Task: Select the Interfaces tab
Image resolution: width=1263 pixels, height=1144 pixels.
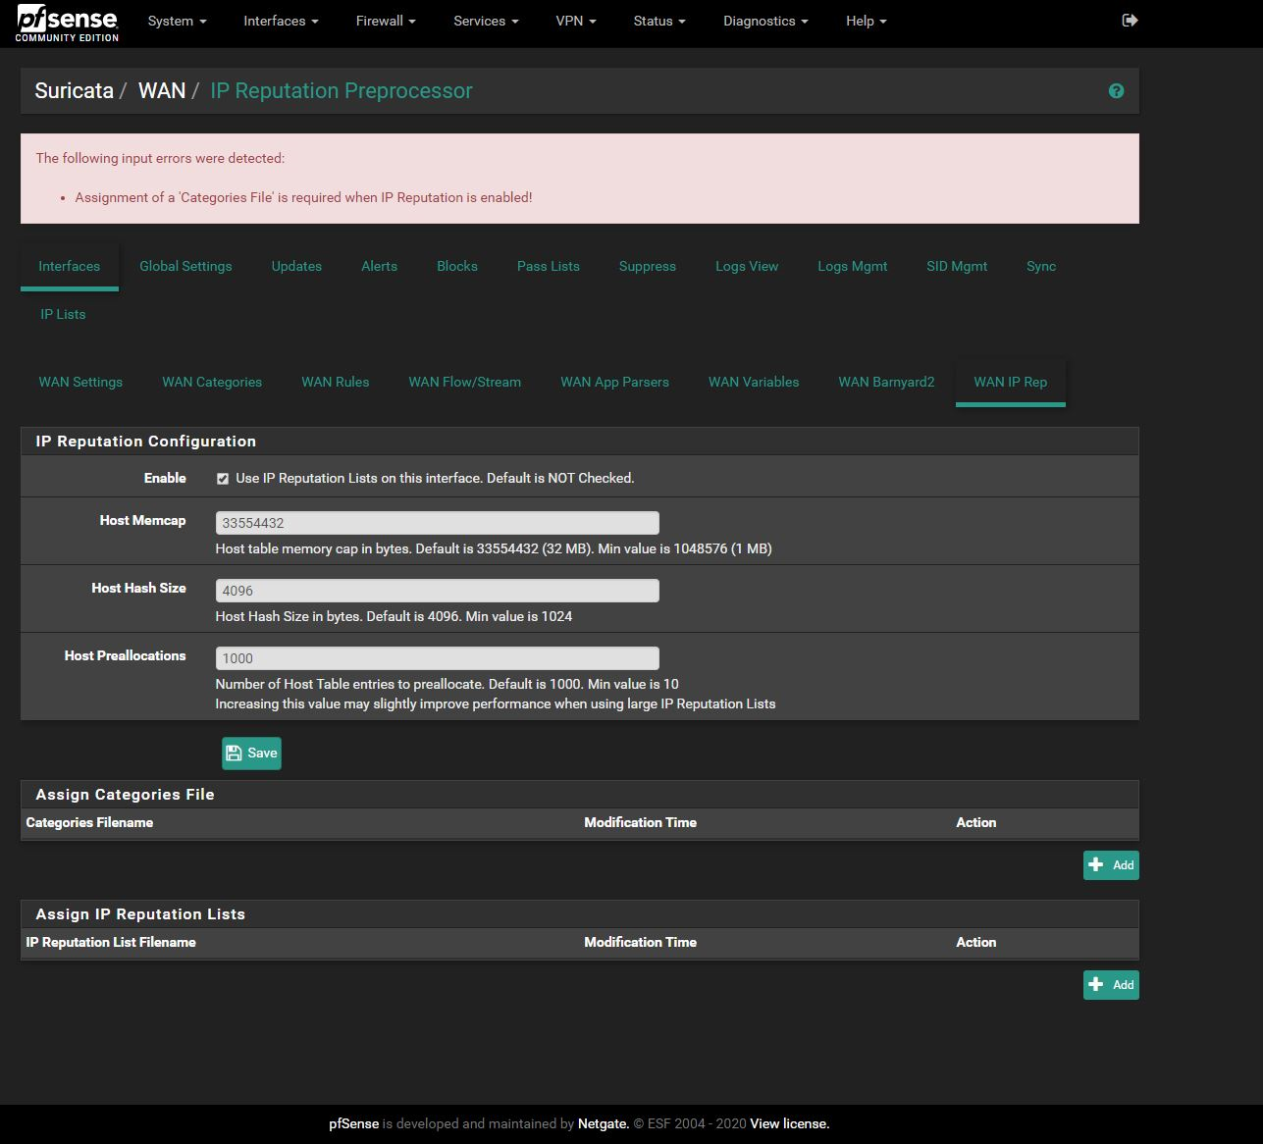Action: [x=70, y=266]
